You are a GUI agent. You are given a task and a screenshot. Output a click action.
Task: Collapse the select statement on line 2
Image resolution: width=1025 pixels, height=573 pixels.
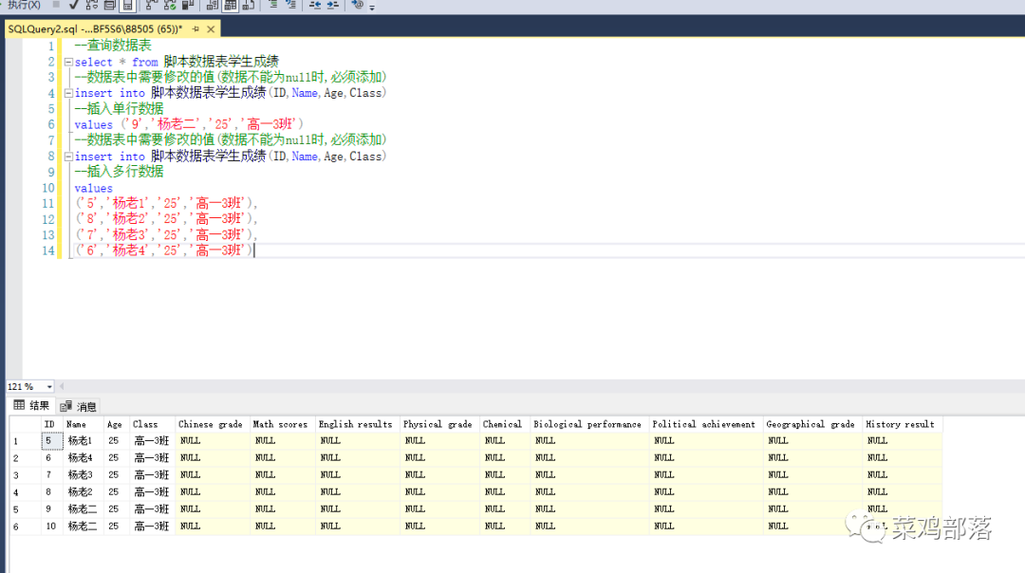tap(68, 62)
